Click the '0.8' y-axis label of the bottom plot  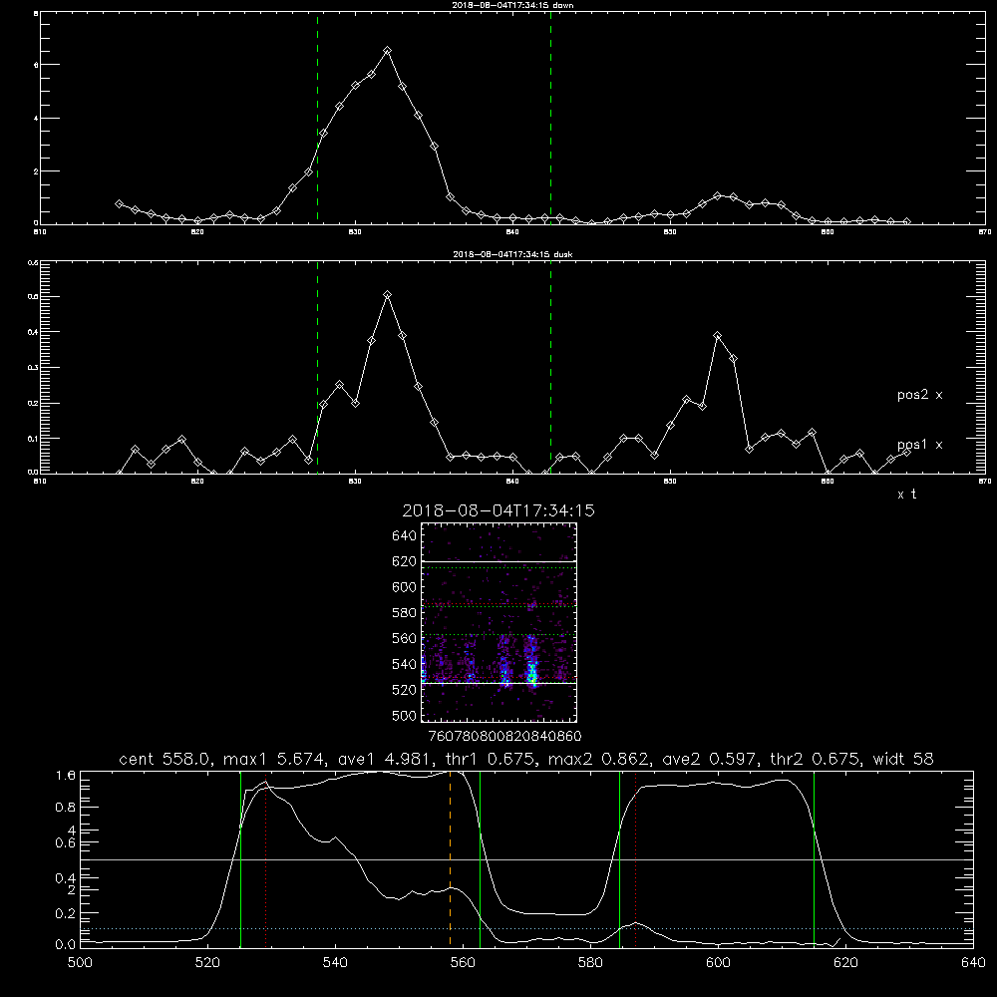tap(68, 808)
